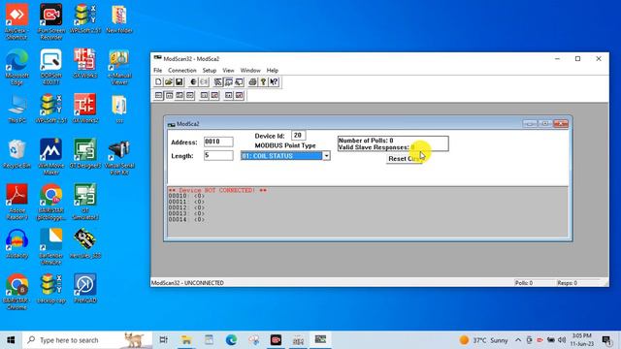Open GX Works3 desktop shortcut

[x=85, y=63]
